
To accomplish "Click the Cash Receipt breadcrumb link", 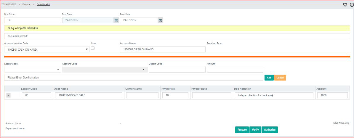I will [x=43, y=4].
